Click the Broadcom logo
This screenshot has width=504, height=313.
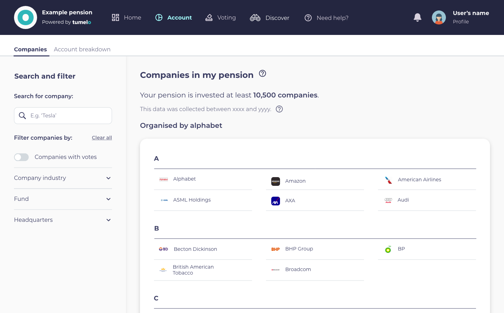pos(276,270)
